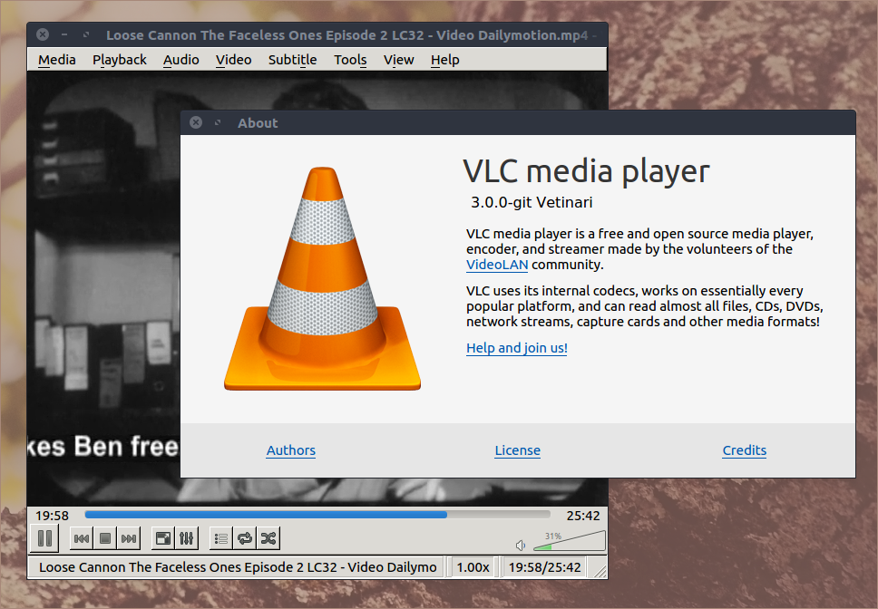The image size is (878, 609).
Task: Expand the Subtitle menu
Action: [x=292, y=60]
